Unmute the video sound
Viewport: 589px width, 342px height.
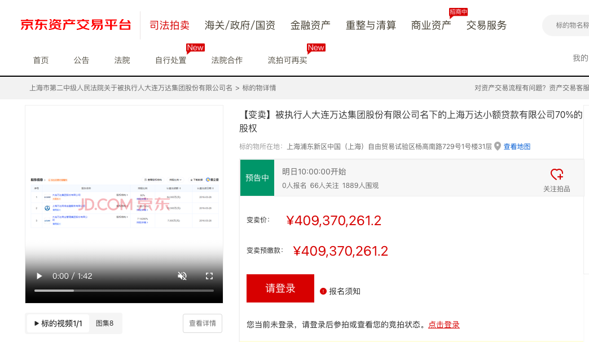tap(182, 276)
